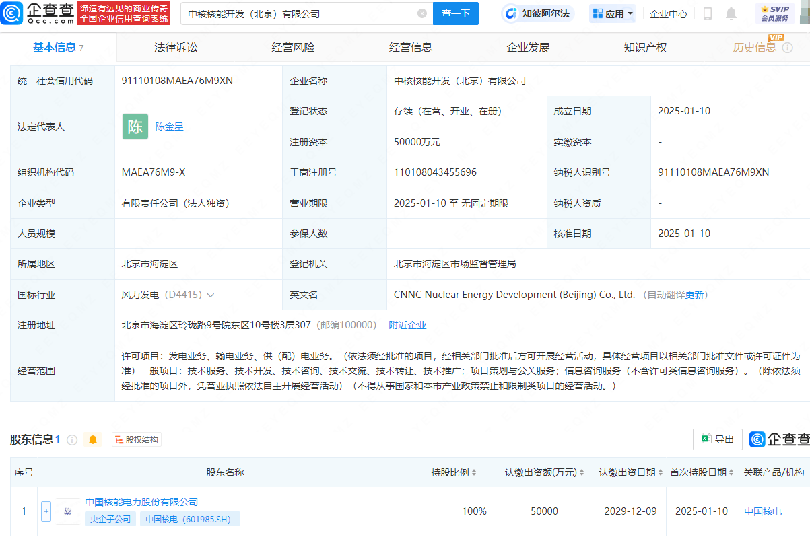The width and height of the screenshot is (810, 537).
Task: Select the organization code MAEA76M9-X
Action: tap(154, 172)
